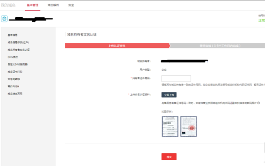Click the 域名持有者实名认证 heading
This screenshot has width=265, height=166.
(82, 35)
